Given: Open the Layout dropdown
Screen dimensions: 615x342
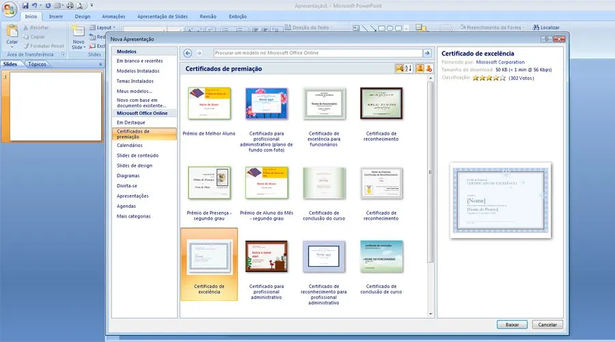Looking at the screenshot, I should 102,27.
